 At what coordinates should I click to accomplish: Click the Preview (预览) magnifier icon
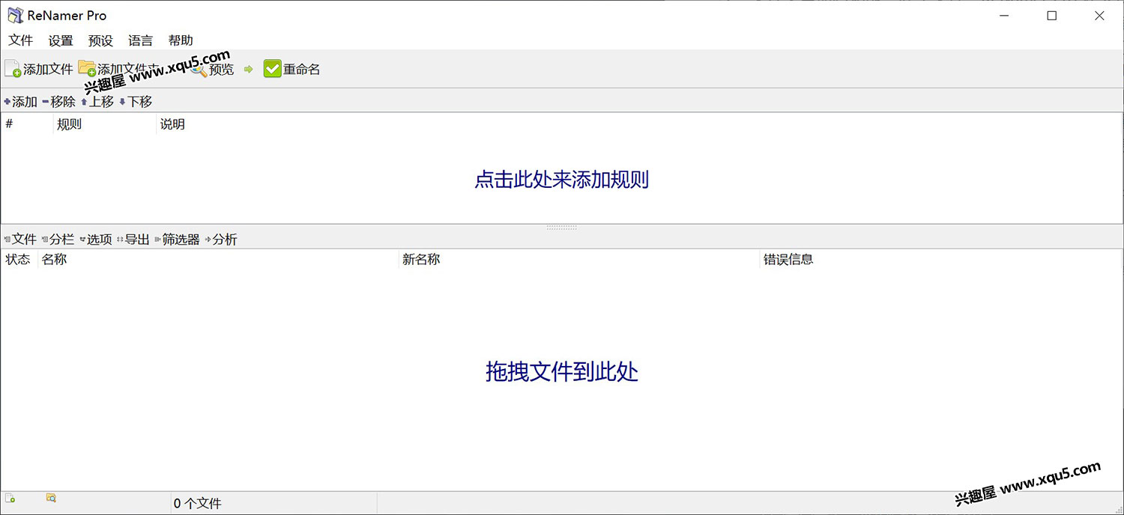[199, 70]
